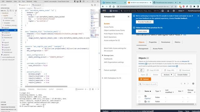The width and height of the screenshot is (200, 112).
Task: Bookmark the page with star icon
Action: click(176, 7)
